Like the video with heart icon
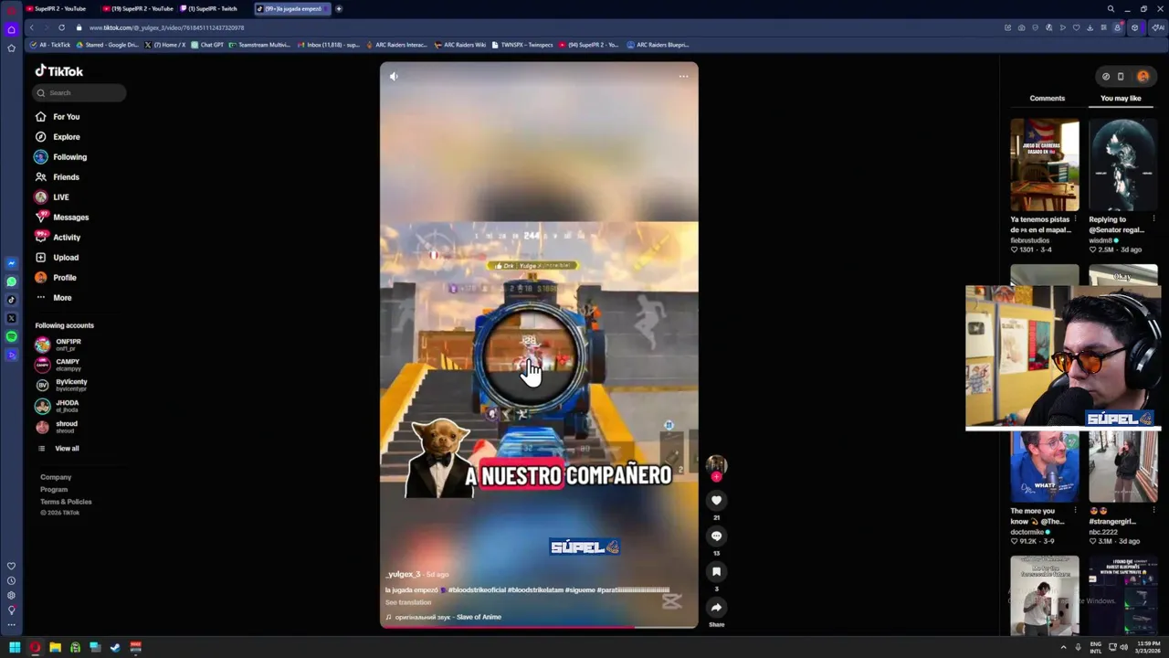The width and height of the screenshot is (1169, 658). [x=716, y=500]
